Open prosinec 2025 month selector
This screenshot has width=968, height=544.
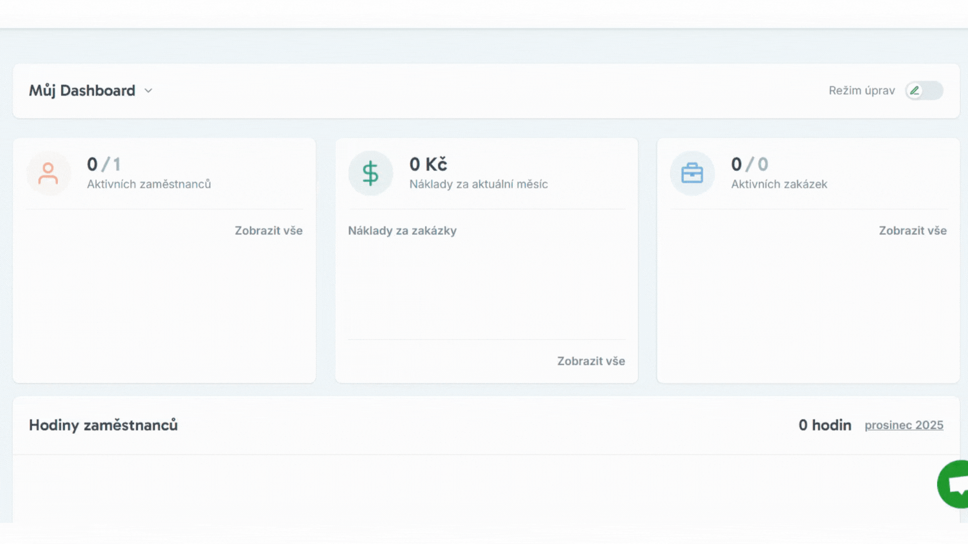click(x=903, y=425)
